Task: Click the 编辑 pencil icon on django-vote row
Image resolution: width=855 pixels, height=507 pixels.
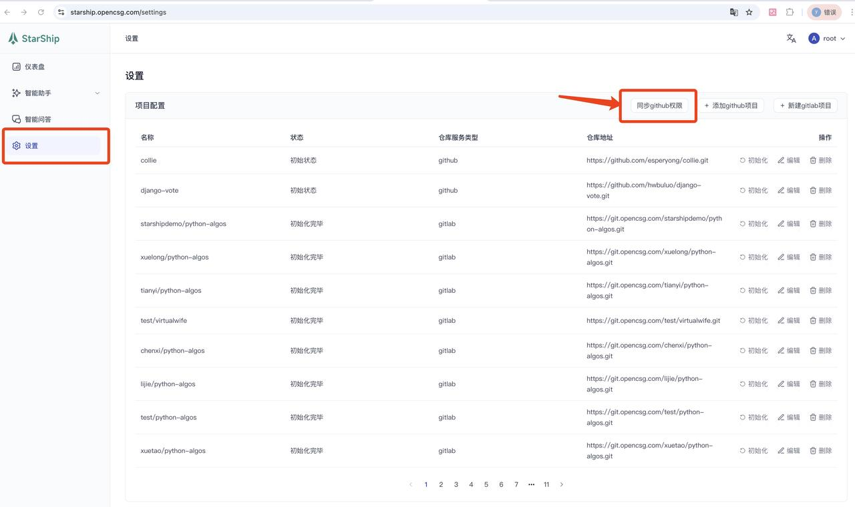Action: coord(780,189)
